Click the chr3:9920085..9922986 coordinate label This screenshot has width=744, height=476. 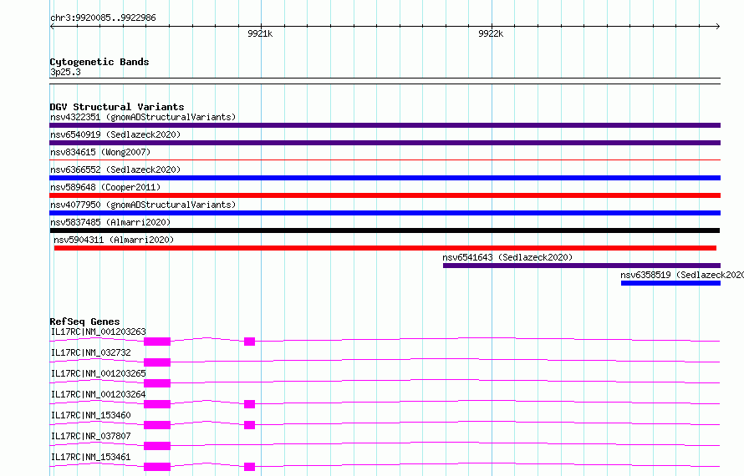tap(103, 18)
